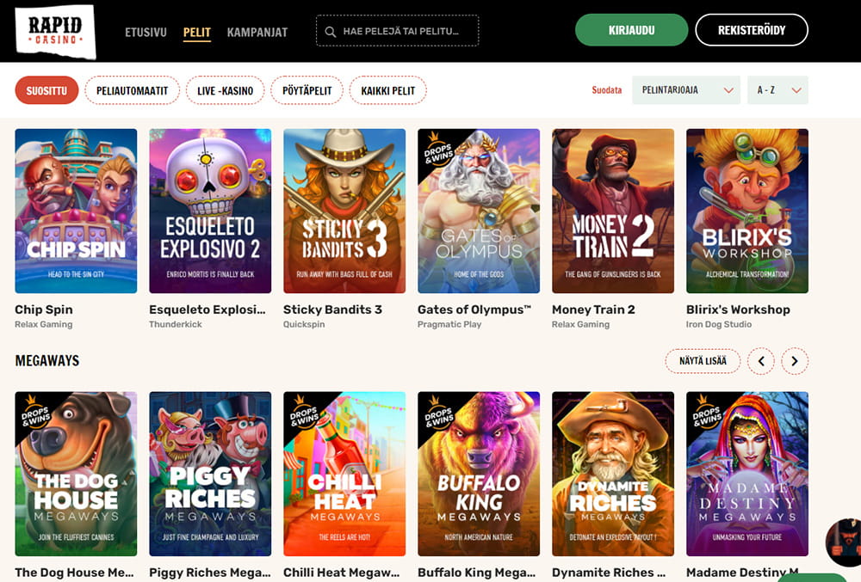
Task: Click the Pragmatic Play provider label
Action: (x=449, y=324)
